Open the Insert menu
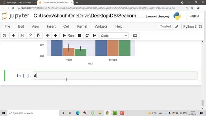 tap(51, 26)
